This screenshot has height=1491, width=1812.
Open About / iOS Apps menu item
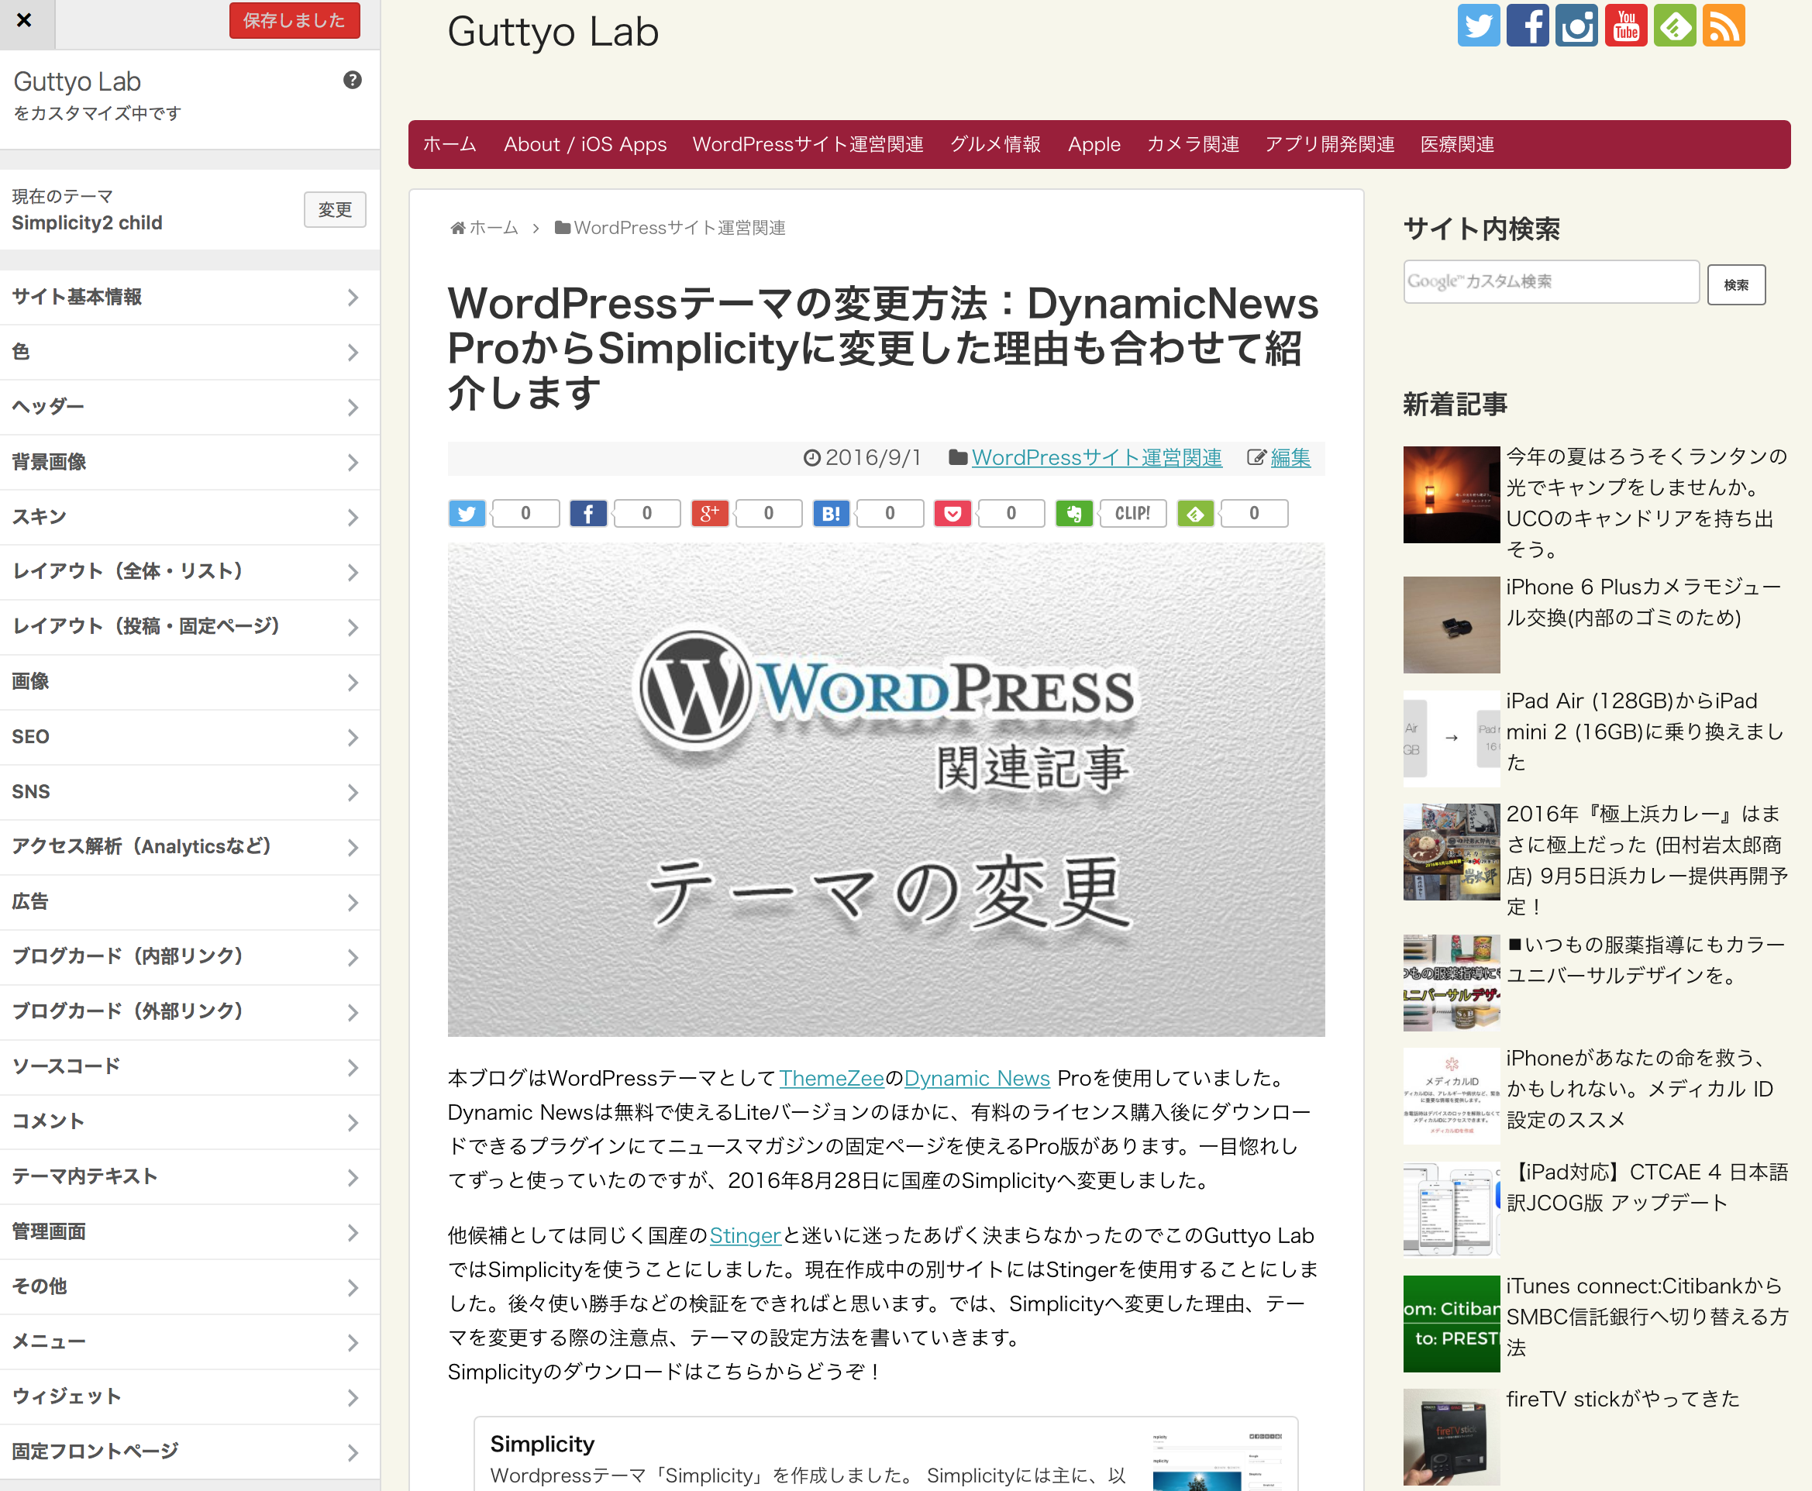585,144
